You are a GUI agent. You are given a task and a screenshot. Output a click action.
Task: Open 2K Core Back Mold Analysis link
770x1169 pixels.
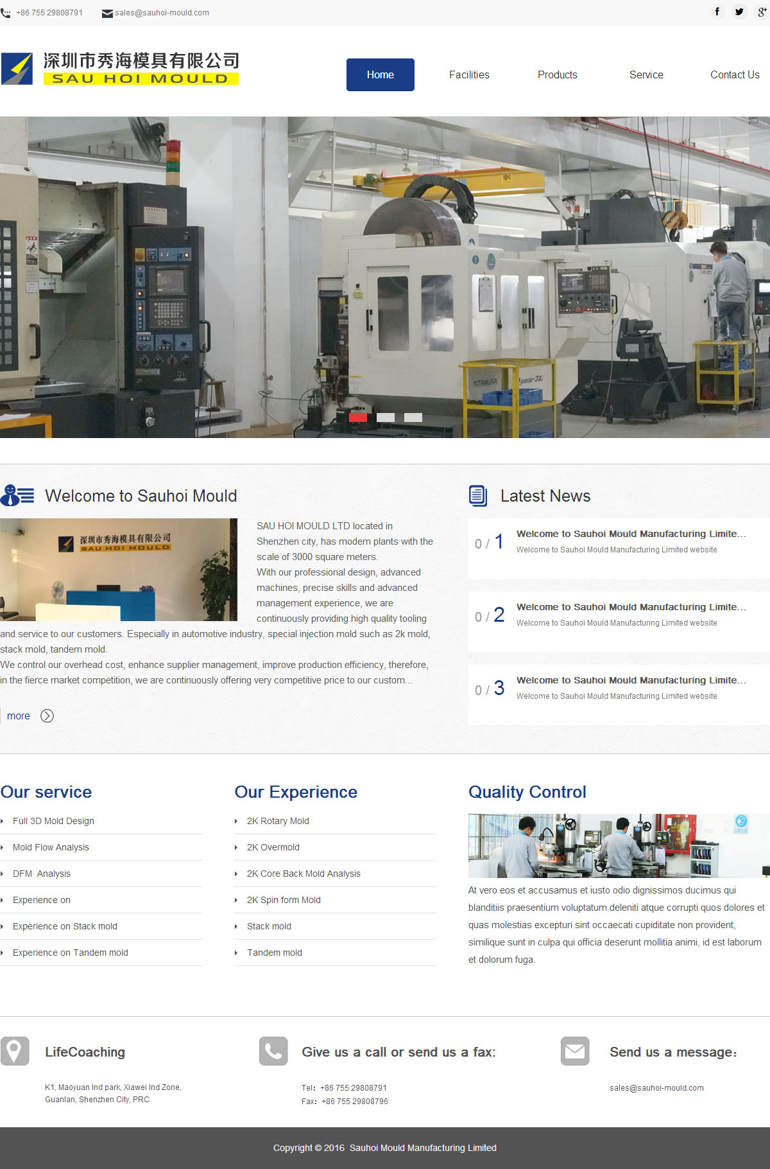tap(304, 874)
